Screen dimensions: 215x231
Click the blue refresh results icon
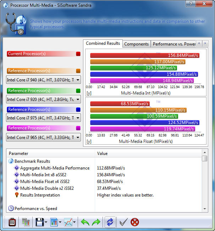pyautogui.click(x=110, y=222)
